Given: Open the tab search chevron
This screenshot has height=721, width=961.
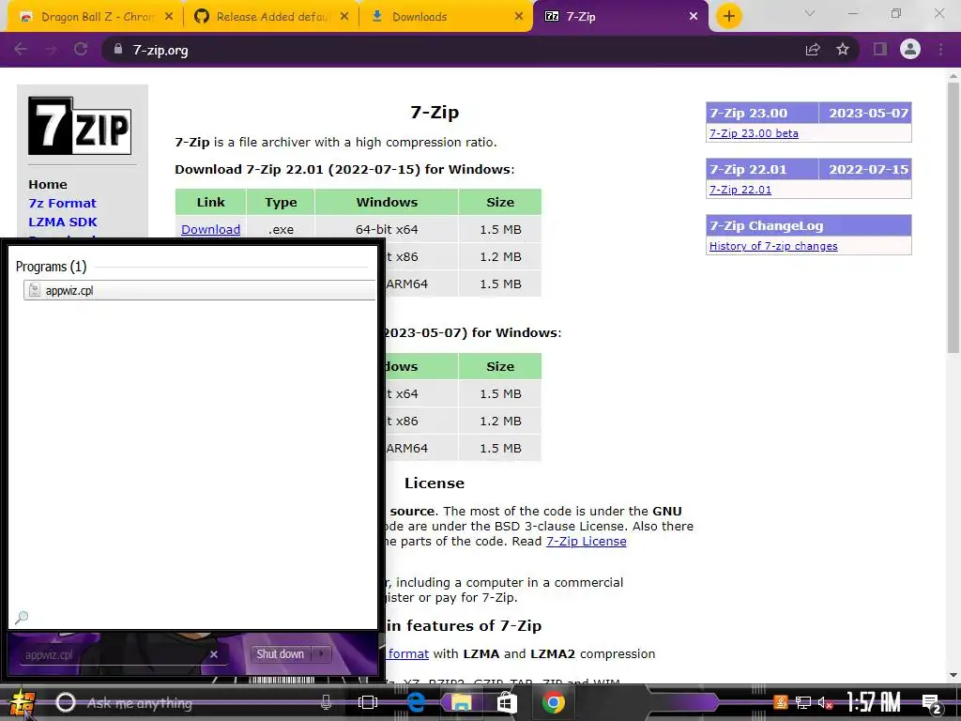Looking at the screenshot, I should tap(810, 13).
